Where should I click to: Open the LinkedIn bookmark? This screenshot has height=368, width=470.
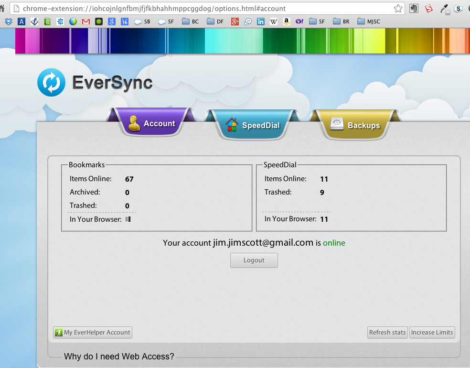point(261,22)
